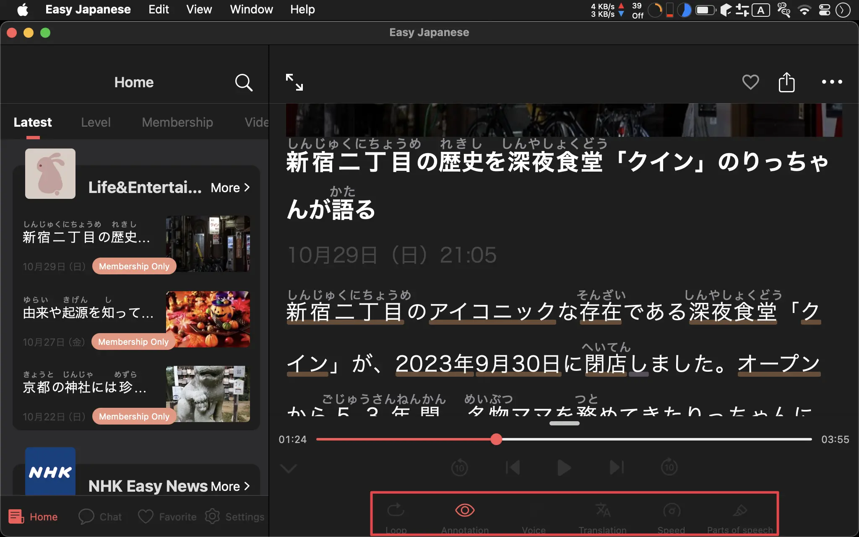Click the Wi-Fi status icon in the menu bar

coord(804,10)
